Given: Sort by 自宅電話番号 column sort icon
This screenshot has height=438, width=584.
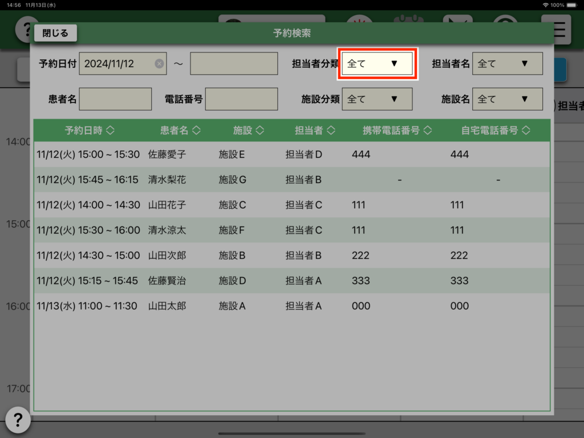Looking at the screenshot, I should pyautogui.click(x=526, y=131).
